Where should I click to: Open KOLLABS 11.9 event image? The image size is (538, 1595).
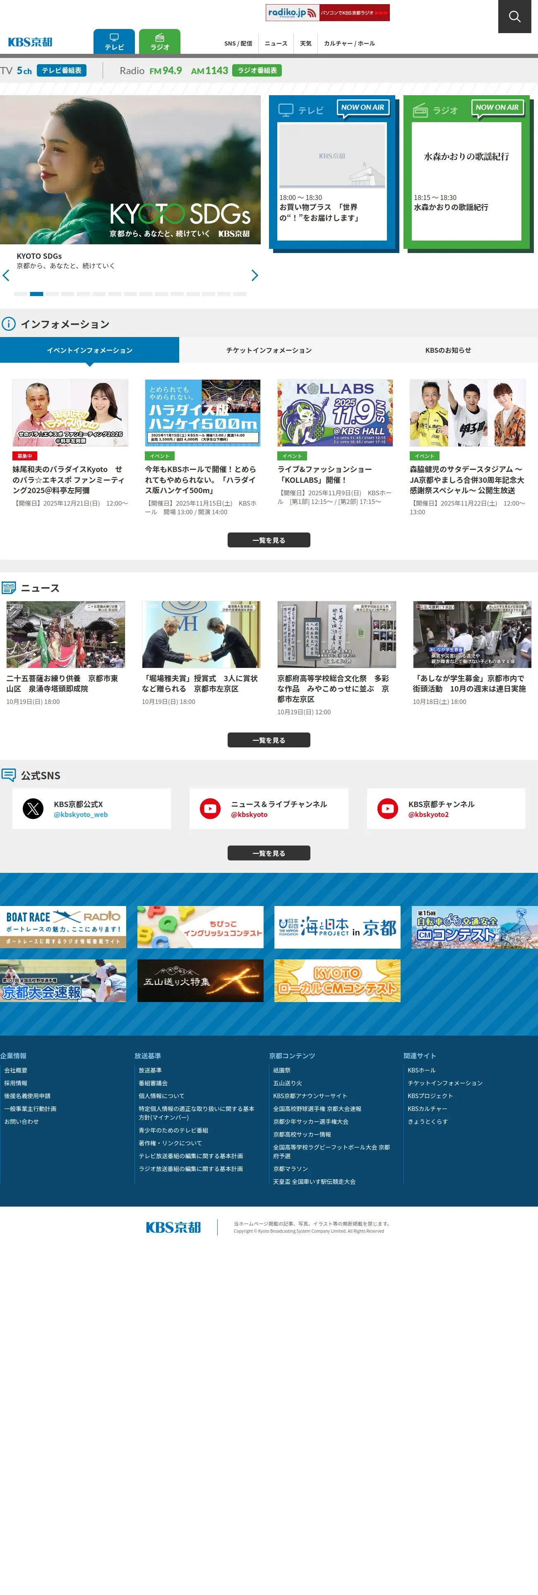335,413
